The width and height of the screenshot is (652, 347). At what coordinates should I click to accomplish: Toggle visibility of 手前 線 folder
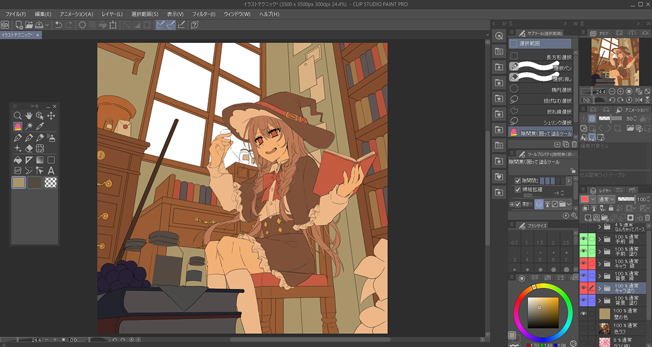(584, 239)
